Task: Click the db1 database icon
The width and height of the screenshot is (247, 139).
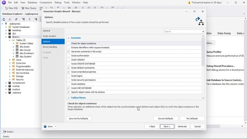Action: 10,34
